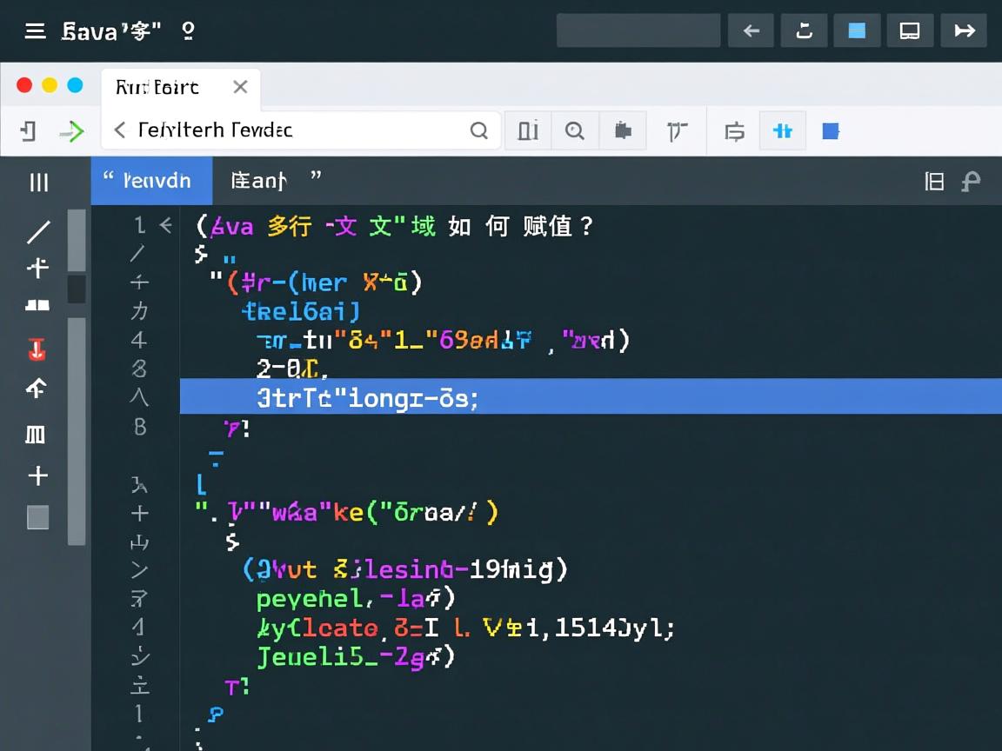The width and height of the screenshot is (1002, 751).
Task: Click the back arrow button in top bar
Action: pos(751,31)
